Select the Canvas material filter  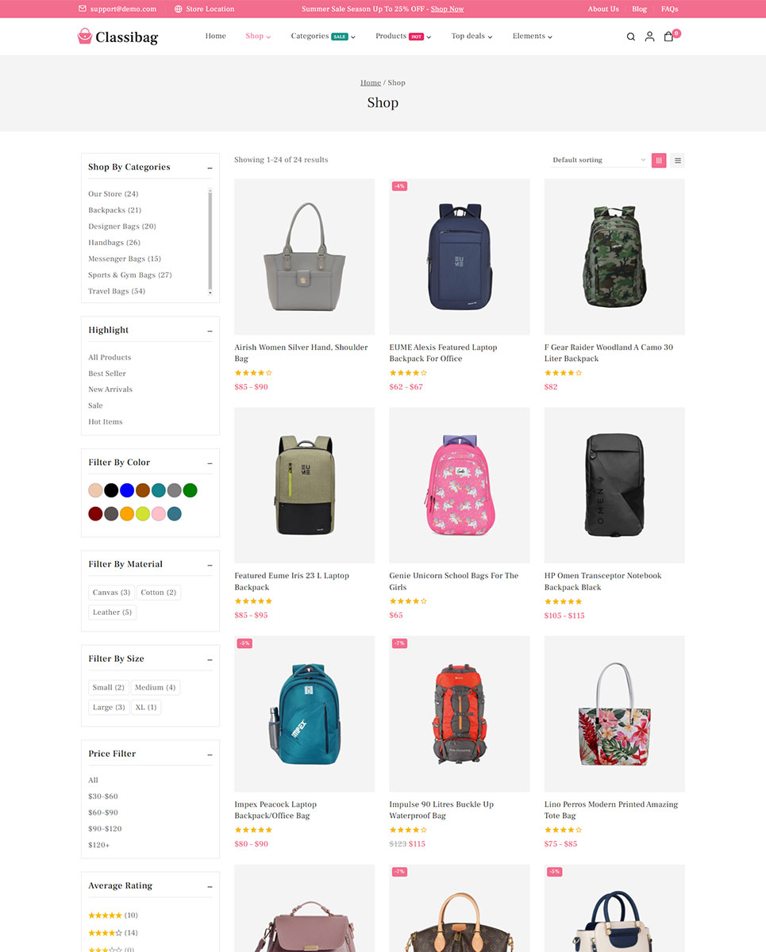pos(111,593)
